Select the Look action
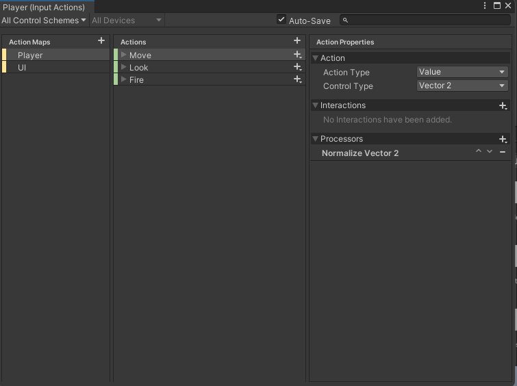Viewport: 517px width, 386px height. 210,67
